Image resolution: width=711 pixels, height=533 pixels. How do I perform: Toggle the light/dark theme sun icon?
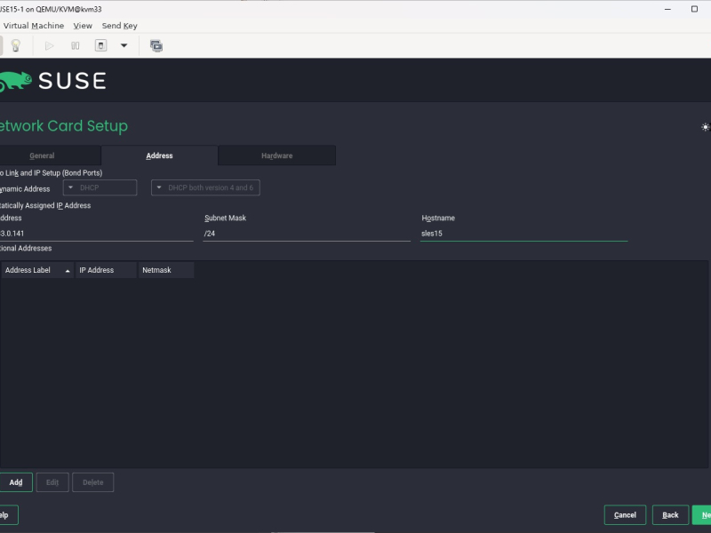click(x=705, y=127)
